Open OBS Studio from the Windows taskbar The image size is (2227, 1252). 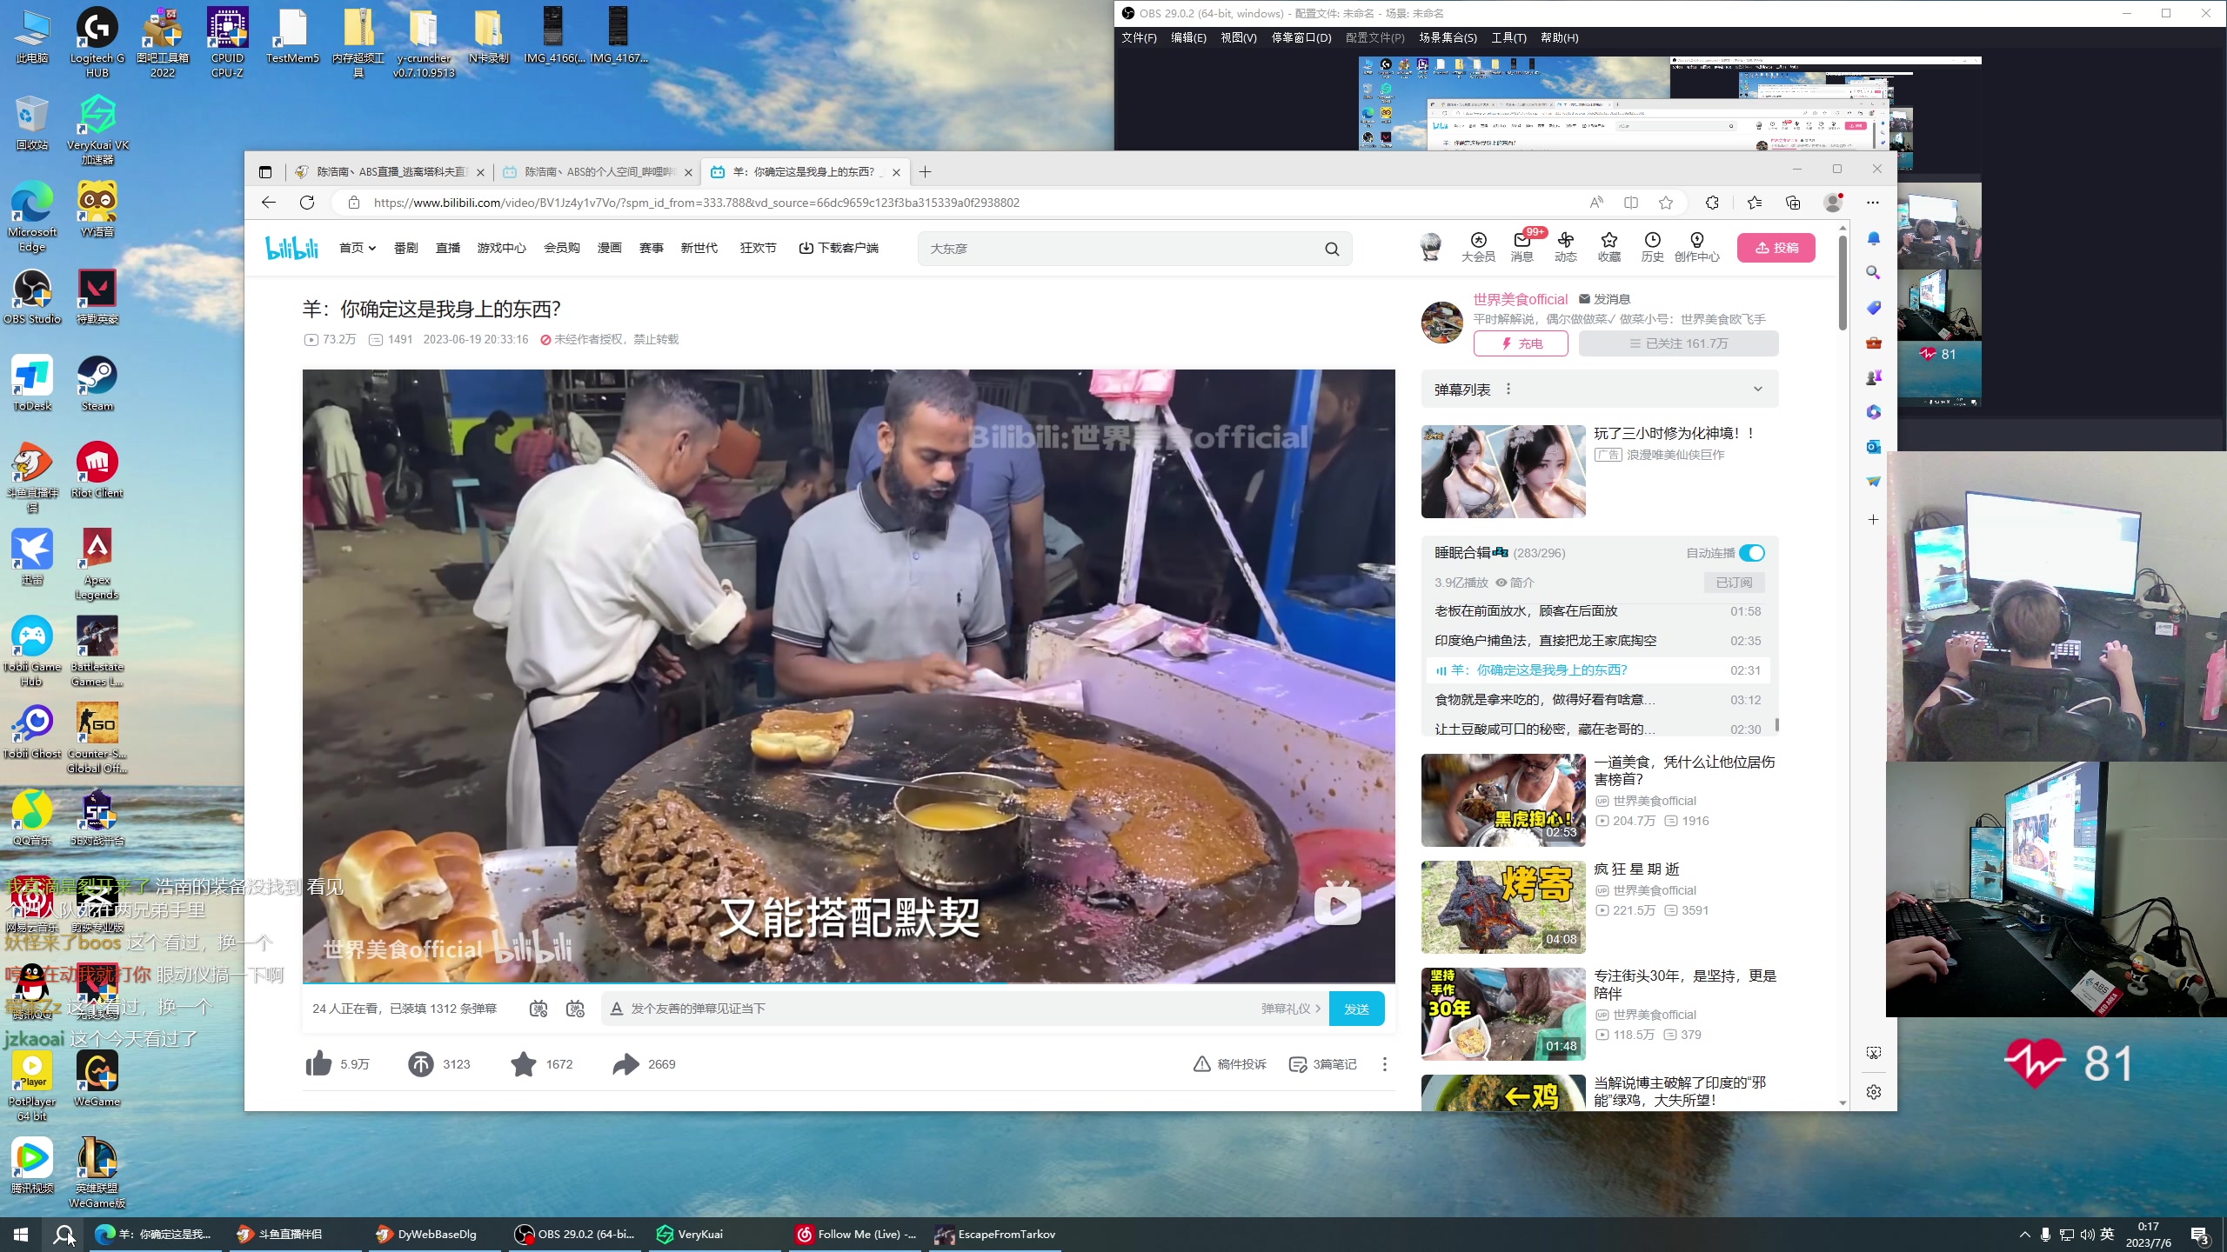pos(576,1234)
